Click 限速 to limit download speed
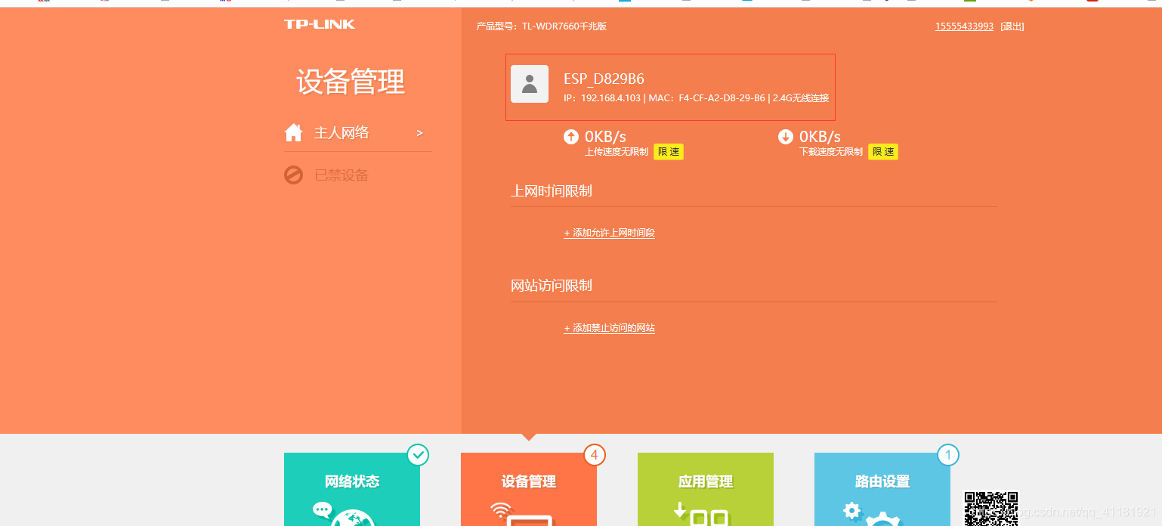 pos(882,151)
